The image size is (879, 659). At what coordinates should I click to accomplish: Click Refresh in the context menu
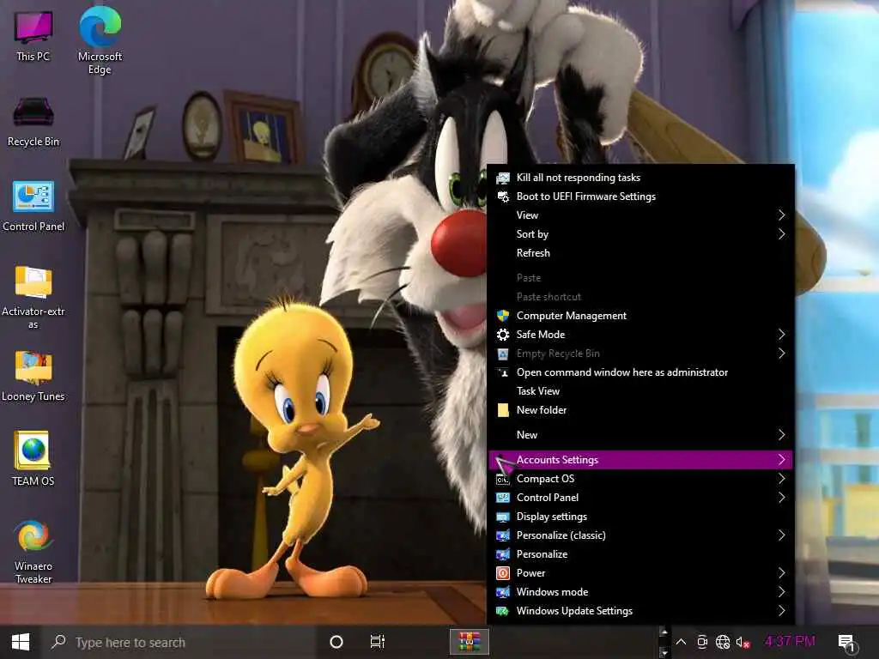click(640, 253)
